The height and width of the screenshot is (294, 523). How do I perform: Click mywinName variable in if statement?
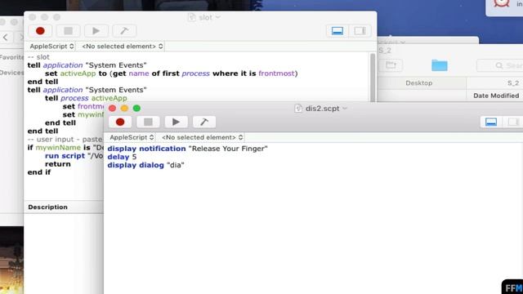coord(58,148)
